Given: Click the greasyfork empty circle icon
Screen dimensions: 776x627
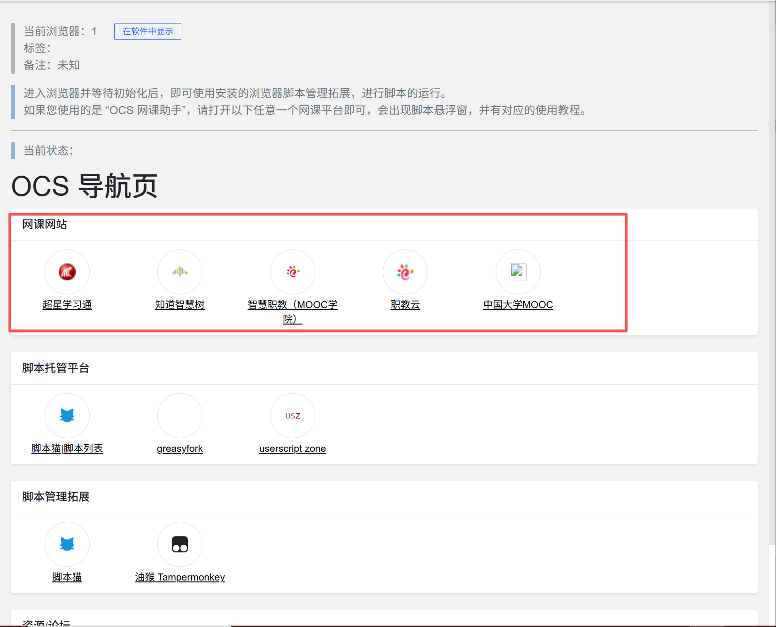Looking at the screenshot, I should point(180,416).
